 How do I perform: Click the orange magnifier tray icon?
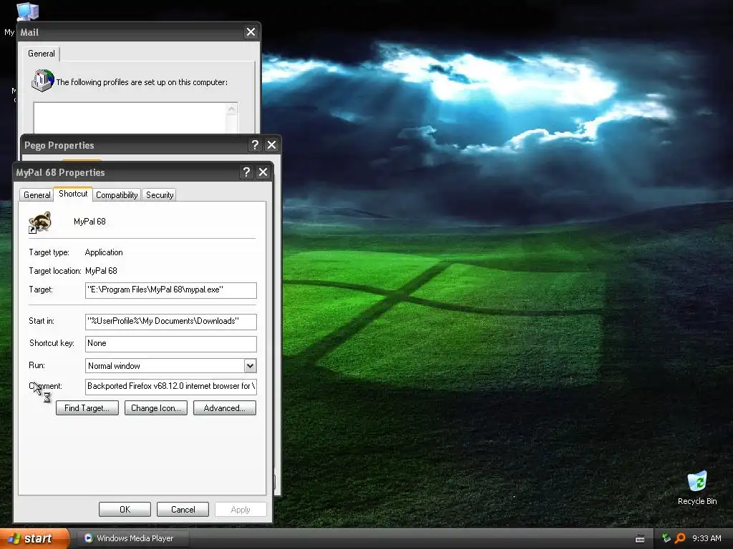tap(680, 538)
